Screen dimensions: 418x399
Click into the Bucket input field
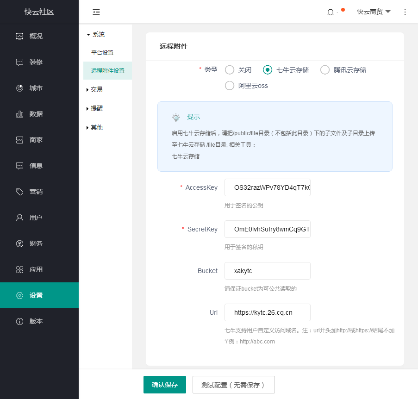(267, 271)
